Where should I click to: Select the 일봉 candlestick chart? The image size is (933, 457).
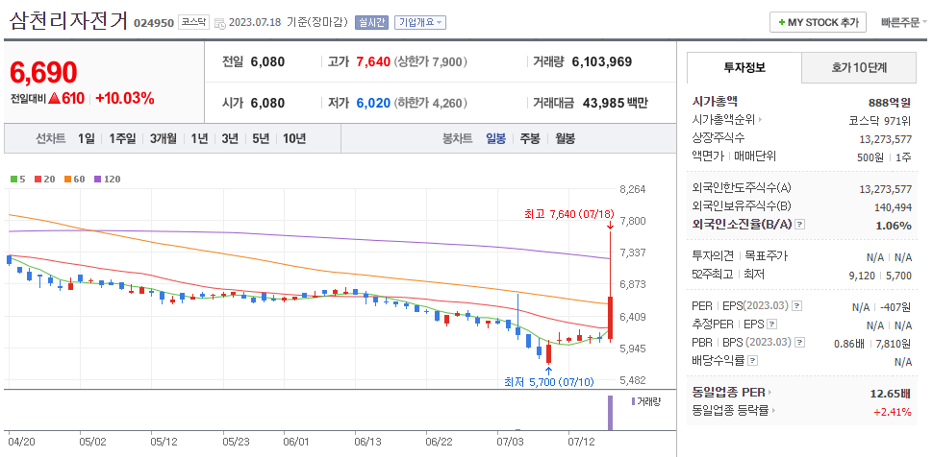point(495,139)
